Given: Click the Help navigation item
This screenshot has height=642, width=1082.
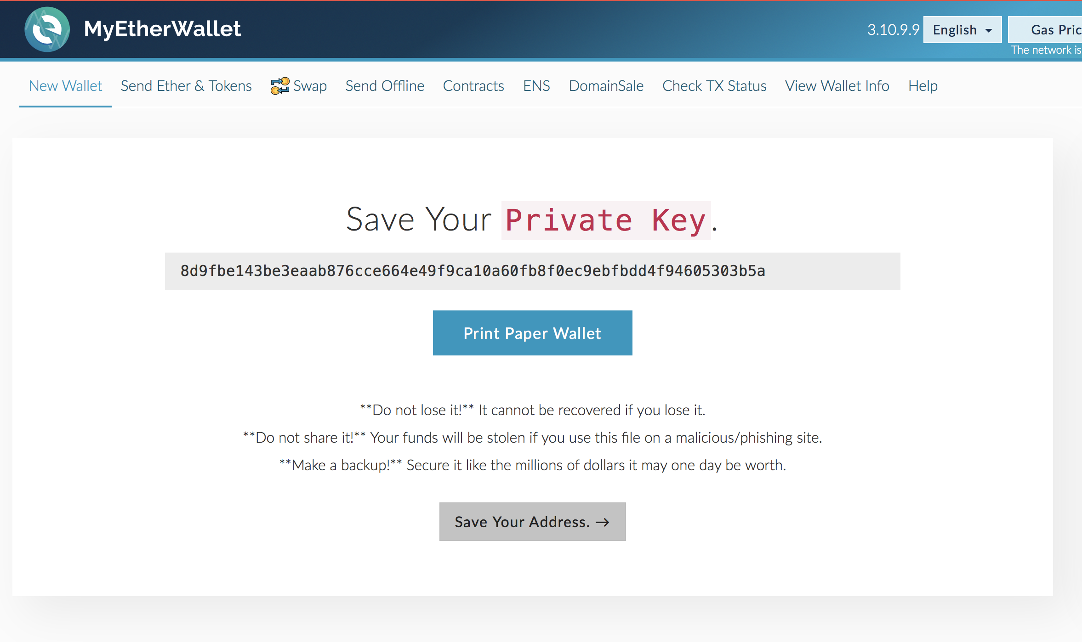Looking at the screenshot, I should [922, 85].
